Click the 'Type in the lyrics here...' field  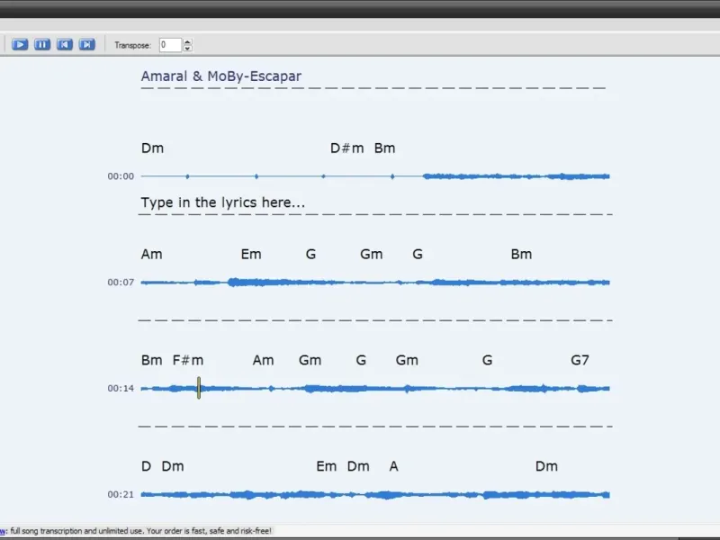click(x=222, y=202)
